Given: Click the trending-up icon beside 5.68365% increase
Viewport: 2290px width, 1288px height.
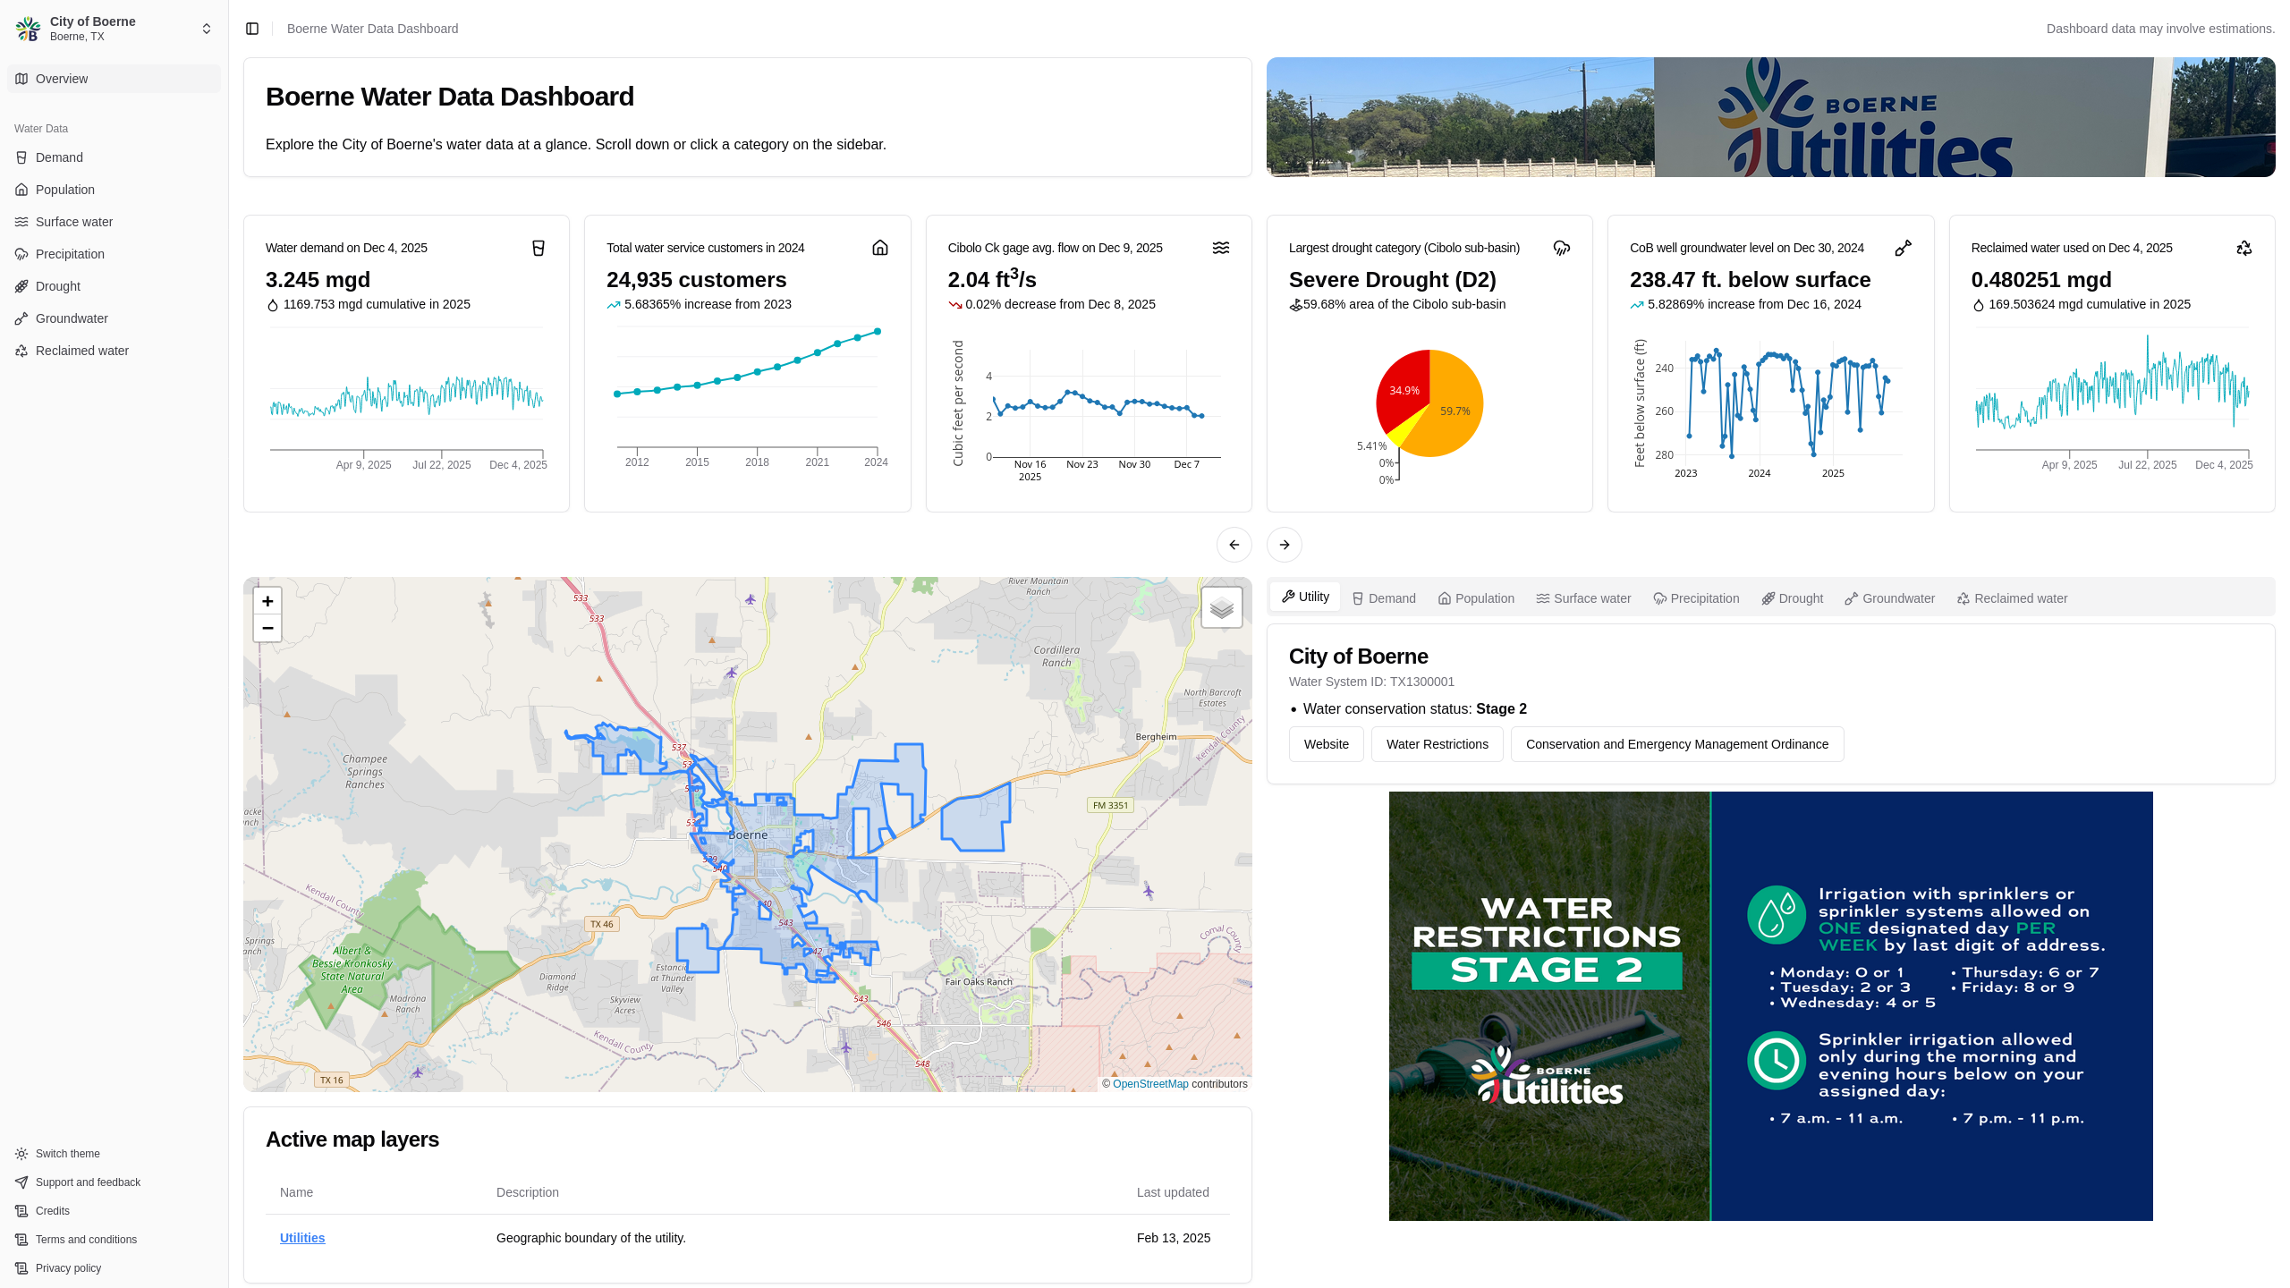Looking at the screenshot, I should point(614,305).
